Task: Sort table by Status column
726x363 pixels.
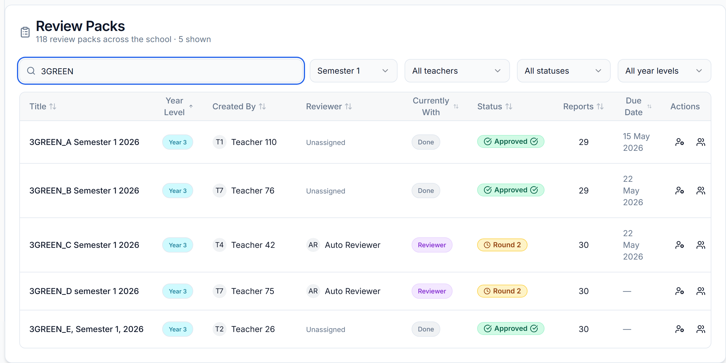Action: click(x=495, y=106)
